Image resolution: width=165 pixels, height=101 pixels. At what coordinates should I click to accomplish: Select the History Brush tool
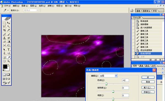click(9, 38)
